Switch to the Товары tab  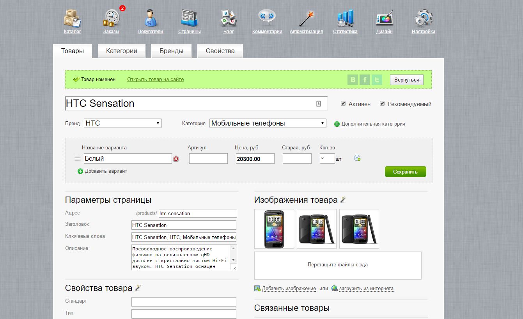[x=73, y=51]
